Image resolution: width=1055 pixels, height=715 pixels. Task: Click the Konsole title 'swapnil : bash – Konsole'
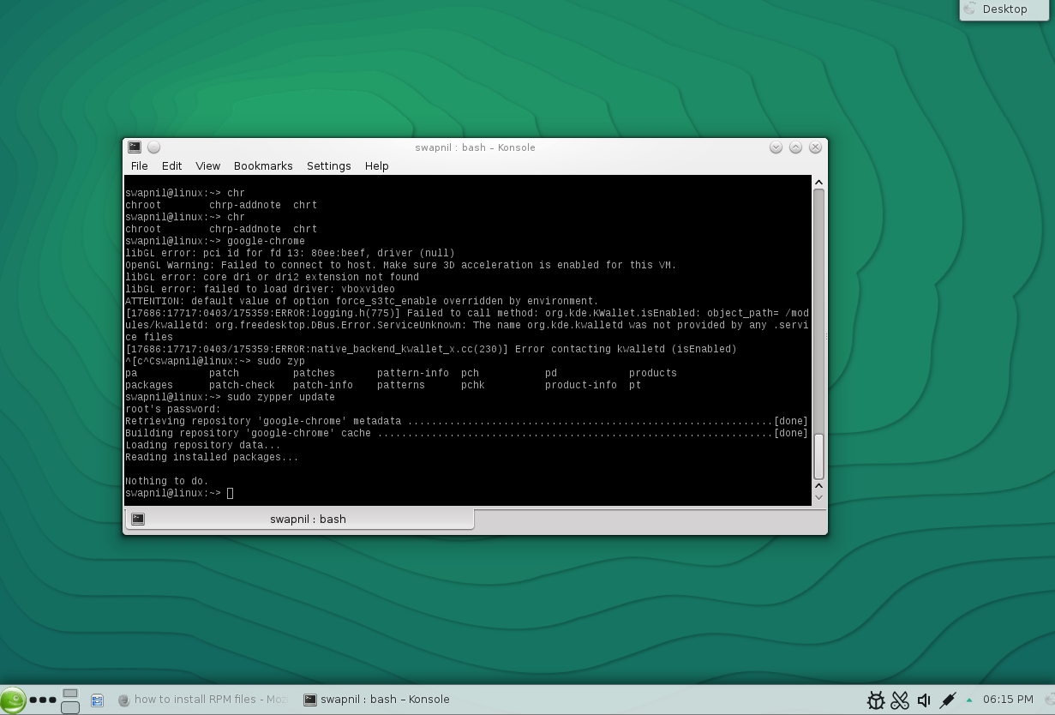[475, 147]
